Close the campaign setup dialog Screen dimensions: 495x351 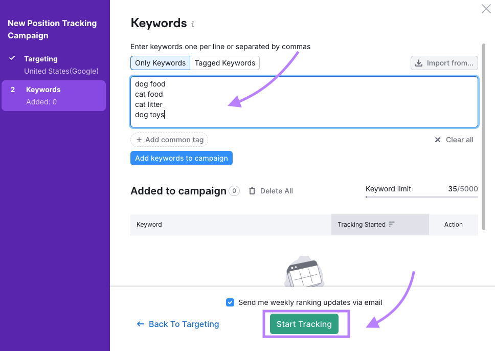click(x=486, y=9)
